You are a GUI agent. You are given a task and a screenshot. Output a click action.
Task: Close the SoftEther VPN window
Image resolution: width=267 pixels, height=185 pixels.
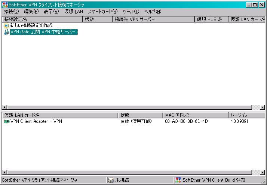click(x=262, y=5)
